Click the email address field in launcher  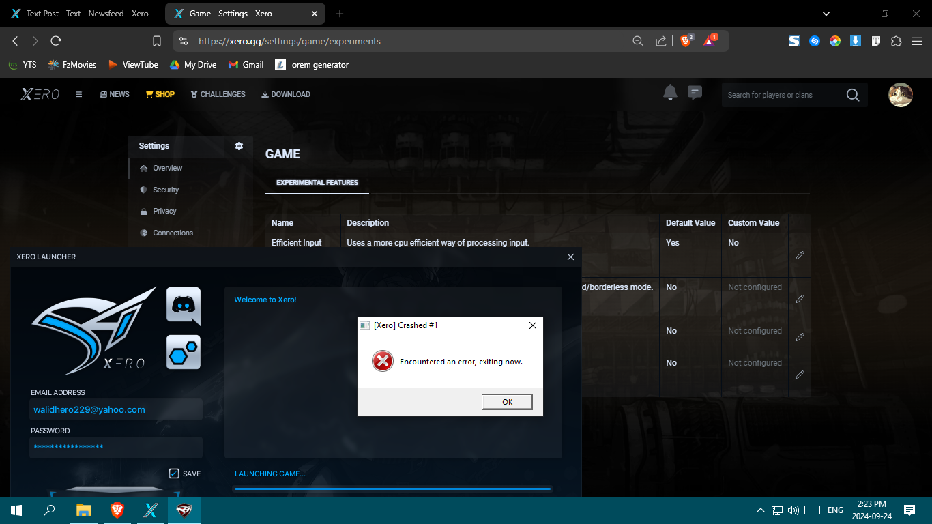coord(116,410)
